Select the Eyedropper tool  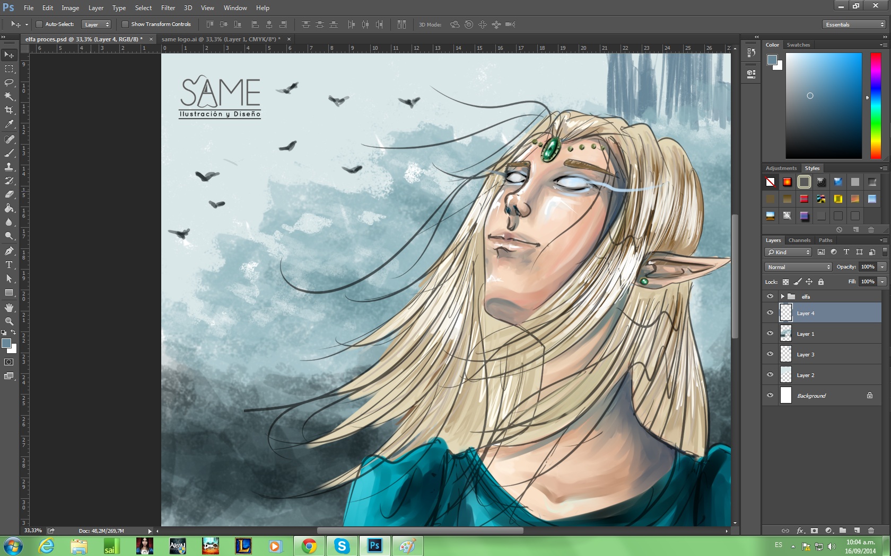point(9,124)
